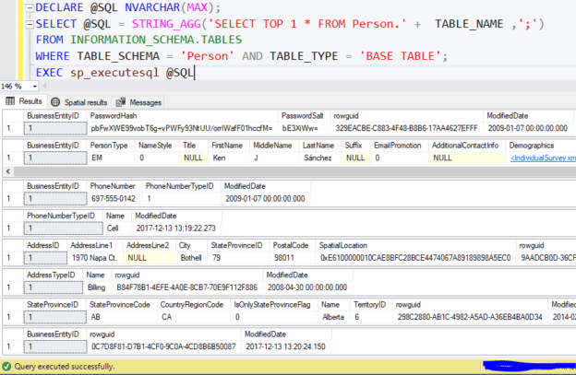Click 'Query executed successfully.' status text
The height and width of the screenshot is (375, 576).
(x=65, y=367)
